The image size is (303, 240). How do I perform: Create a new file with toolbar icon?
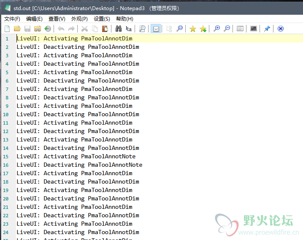pos(7,29)
